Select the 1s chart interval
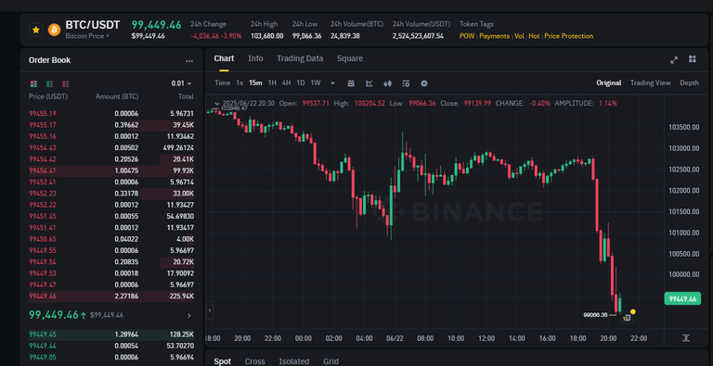Viewport: 713px width, 366px height. [240, 83]
